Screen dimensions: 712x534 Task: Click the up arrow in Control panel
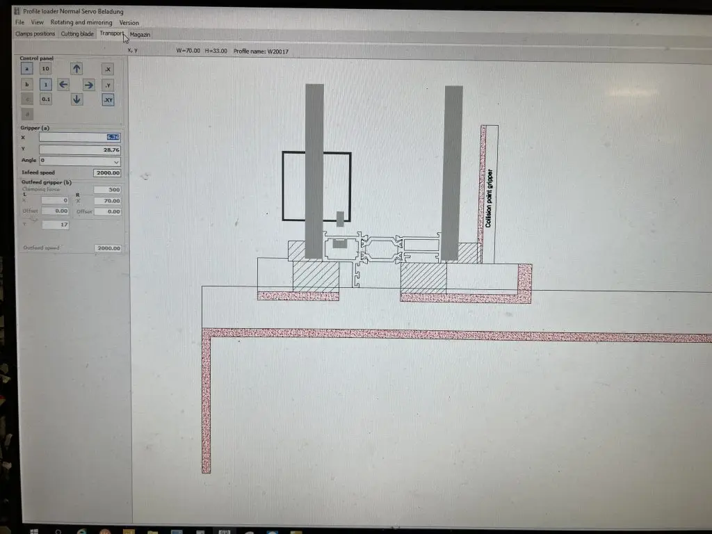click(76, 69)
